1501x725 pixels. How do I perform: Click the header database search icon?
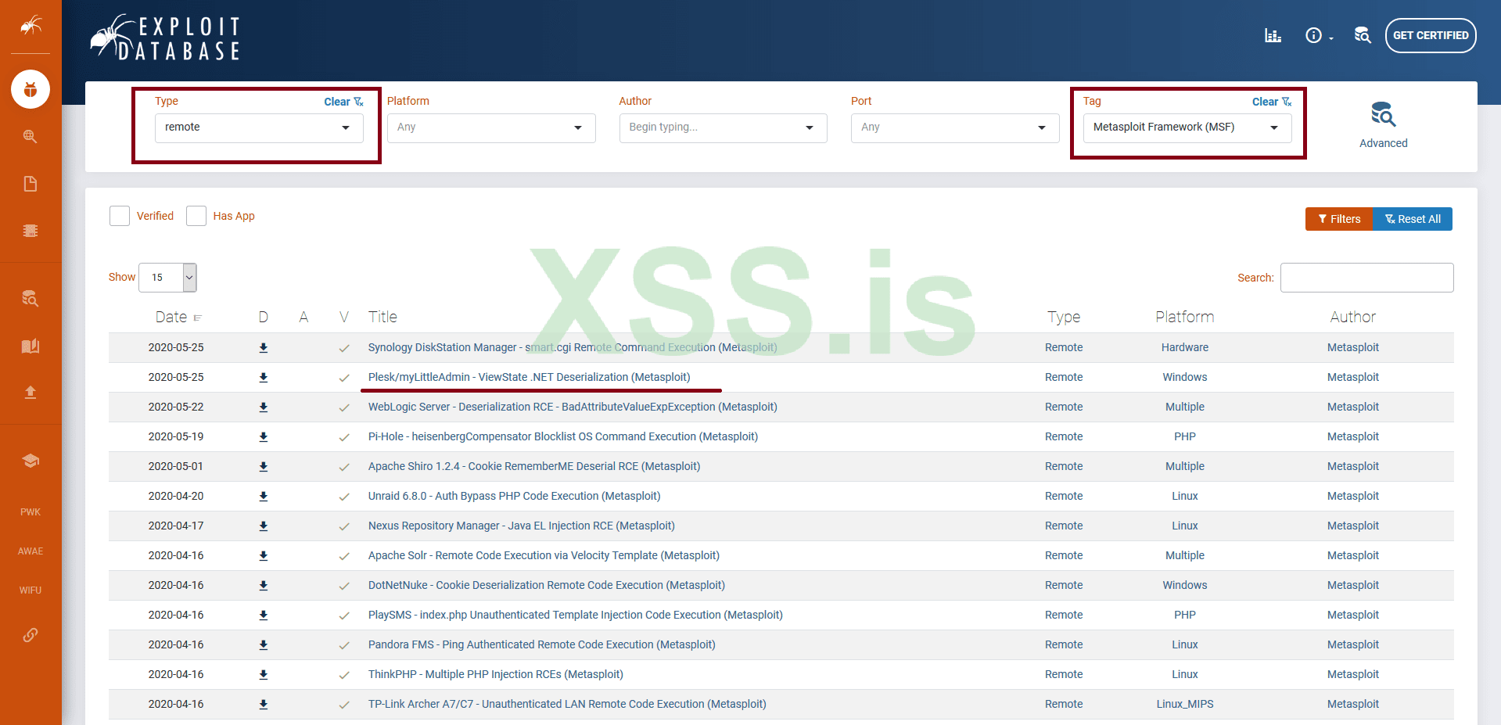1363,35
